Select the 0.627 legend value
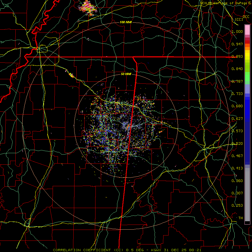 click(x=237, y=119)
